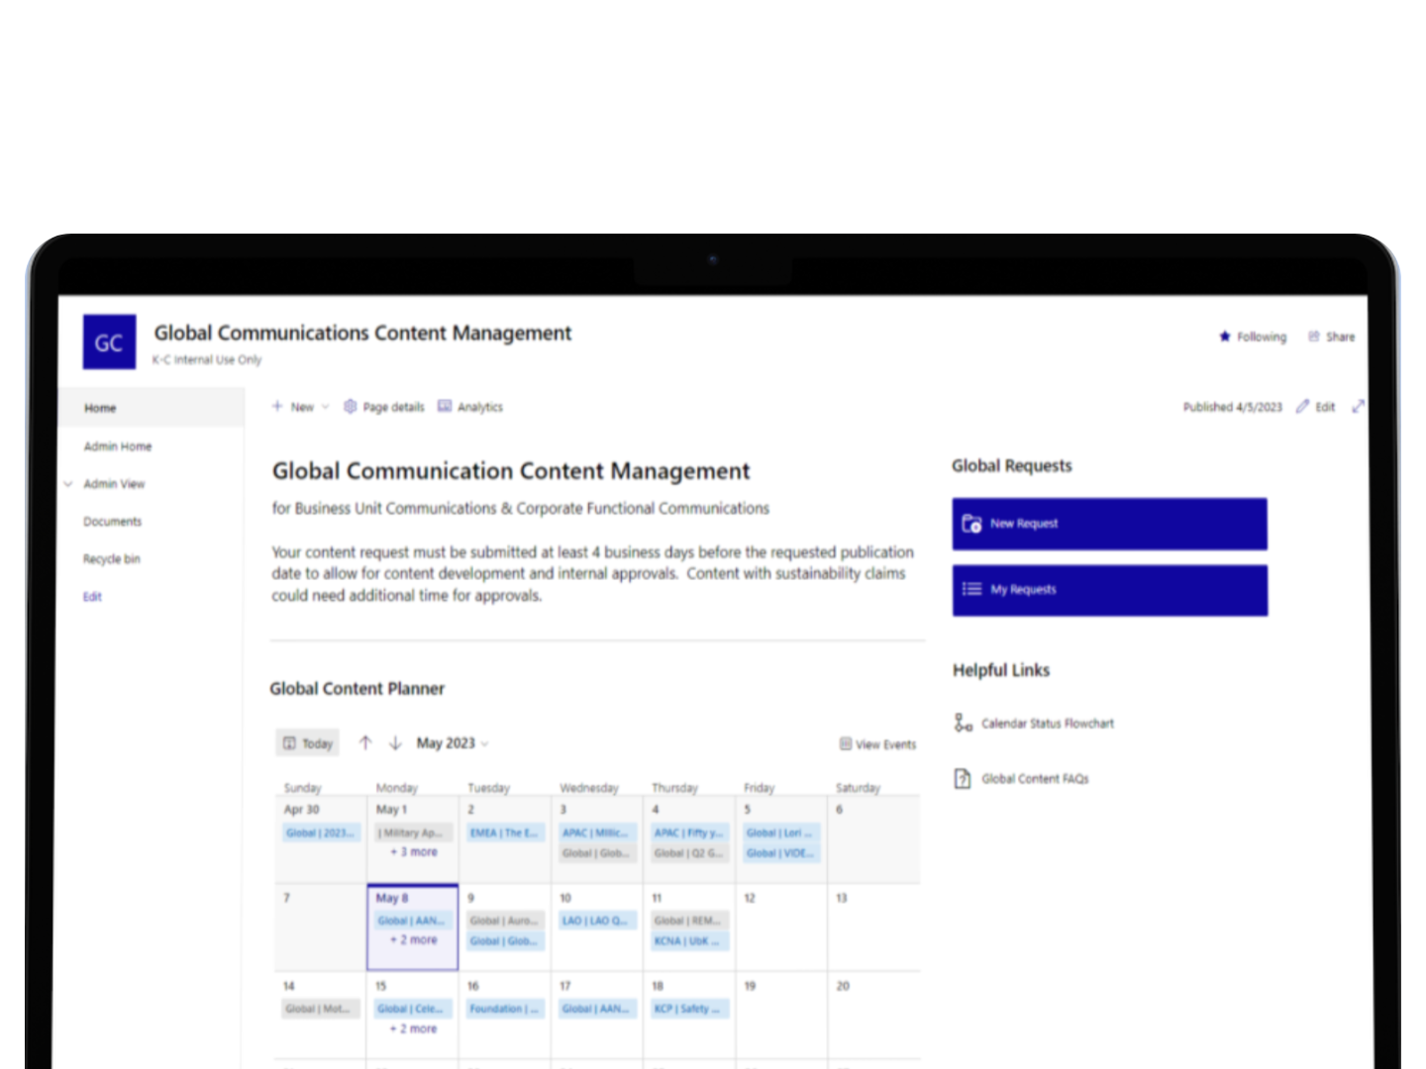Click the Today calendar button
Screen dimensions: 1426x1069
coord(308,743)
